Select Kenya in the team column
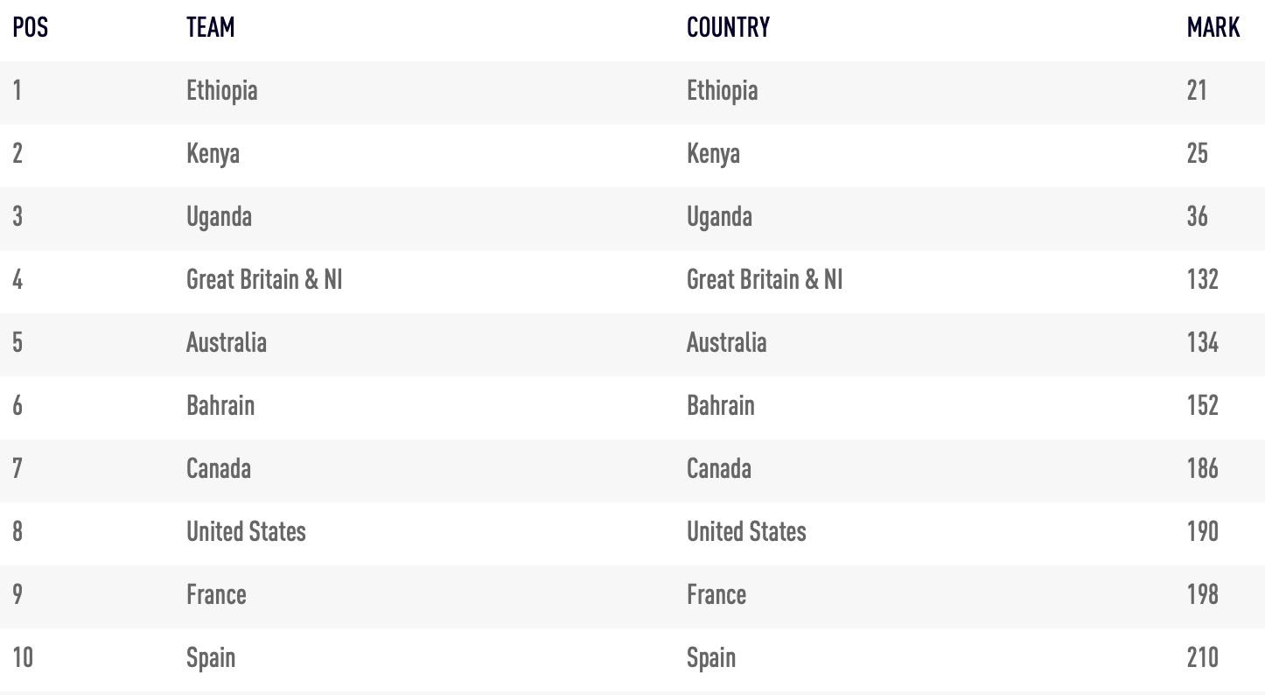 pyautogui.click(x=213, y=154)
